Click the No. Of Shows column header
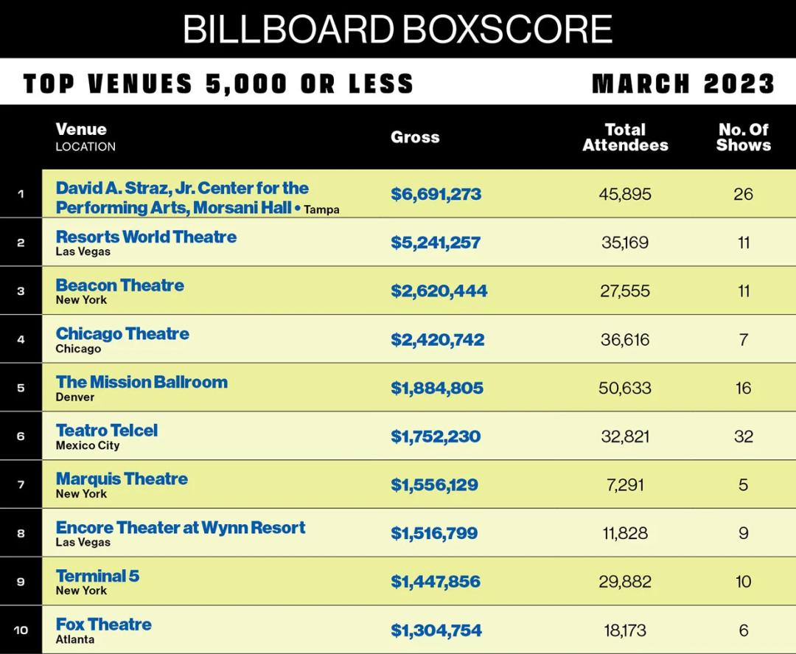The width and height of the screenshot is (796, 654). click(x=743, y=138)
